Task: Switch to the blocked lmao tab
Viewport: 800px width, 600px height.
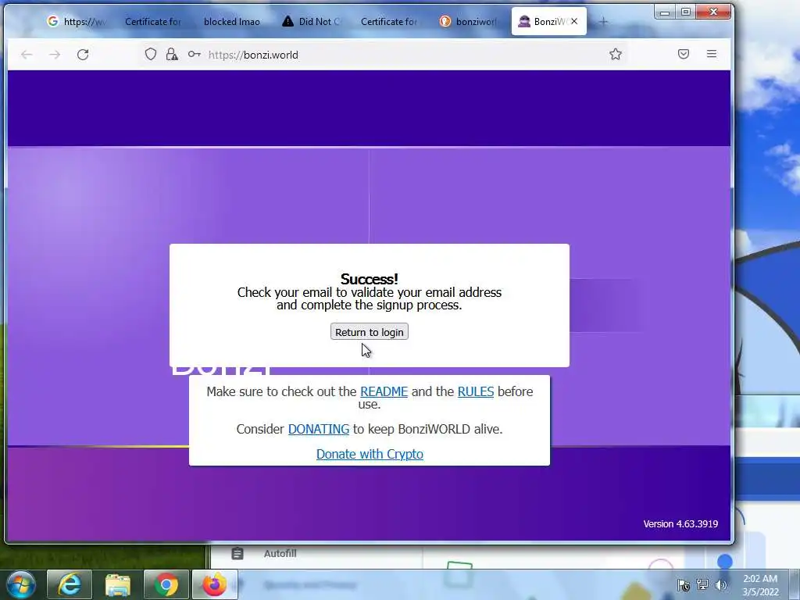Action: (232, 21)
